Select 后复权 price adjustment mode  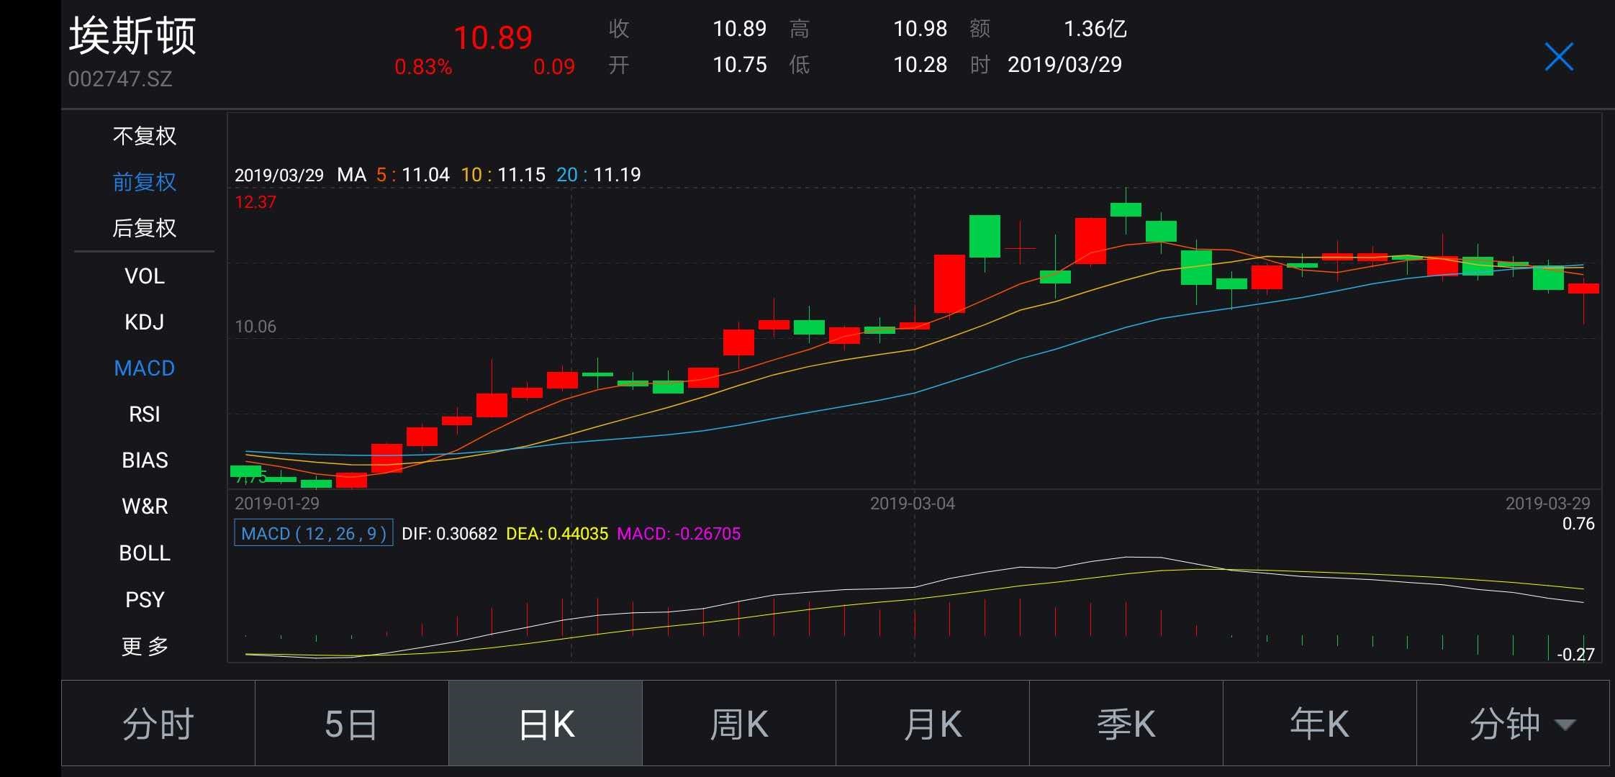pyautogui.click(x=145, y=228)
